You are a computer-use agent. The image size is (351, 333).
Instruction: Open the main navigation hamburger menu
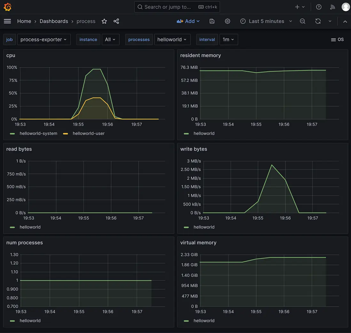[7, 21]
